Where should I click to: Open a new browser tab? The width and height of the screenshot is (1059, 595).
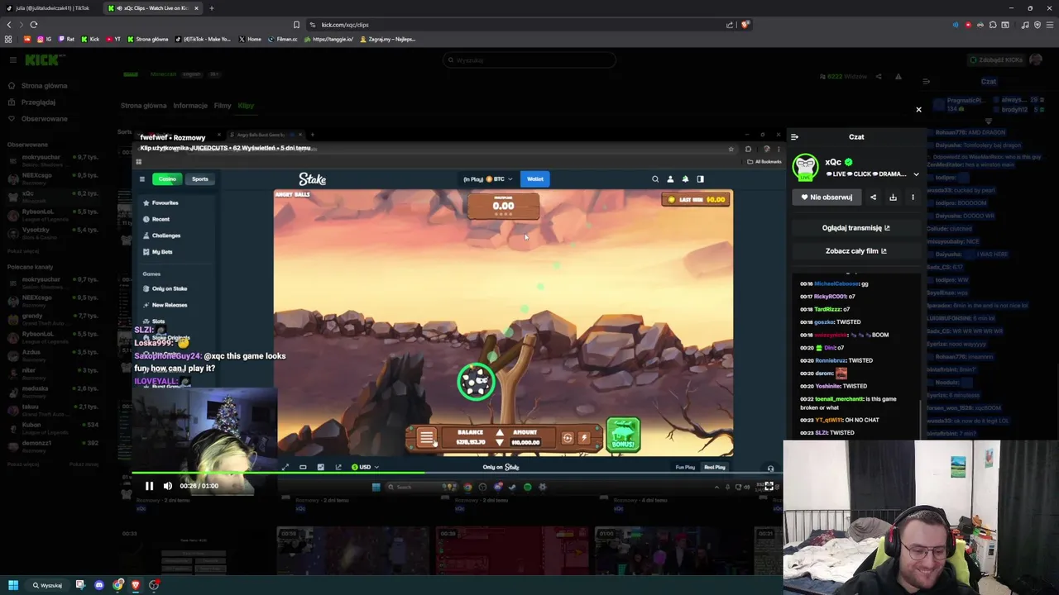click(x=212, y=8)
